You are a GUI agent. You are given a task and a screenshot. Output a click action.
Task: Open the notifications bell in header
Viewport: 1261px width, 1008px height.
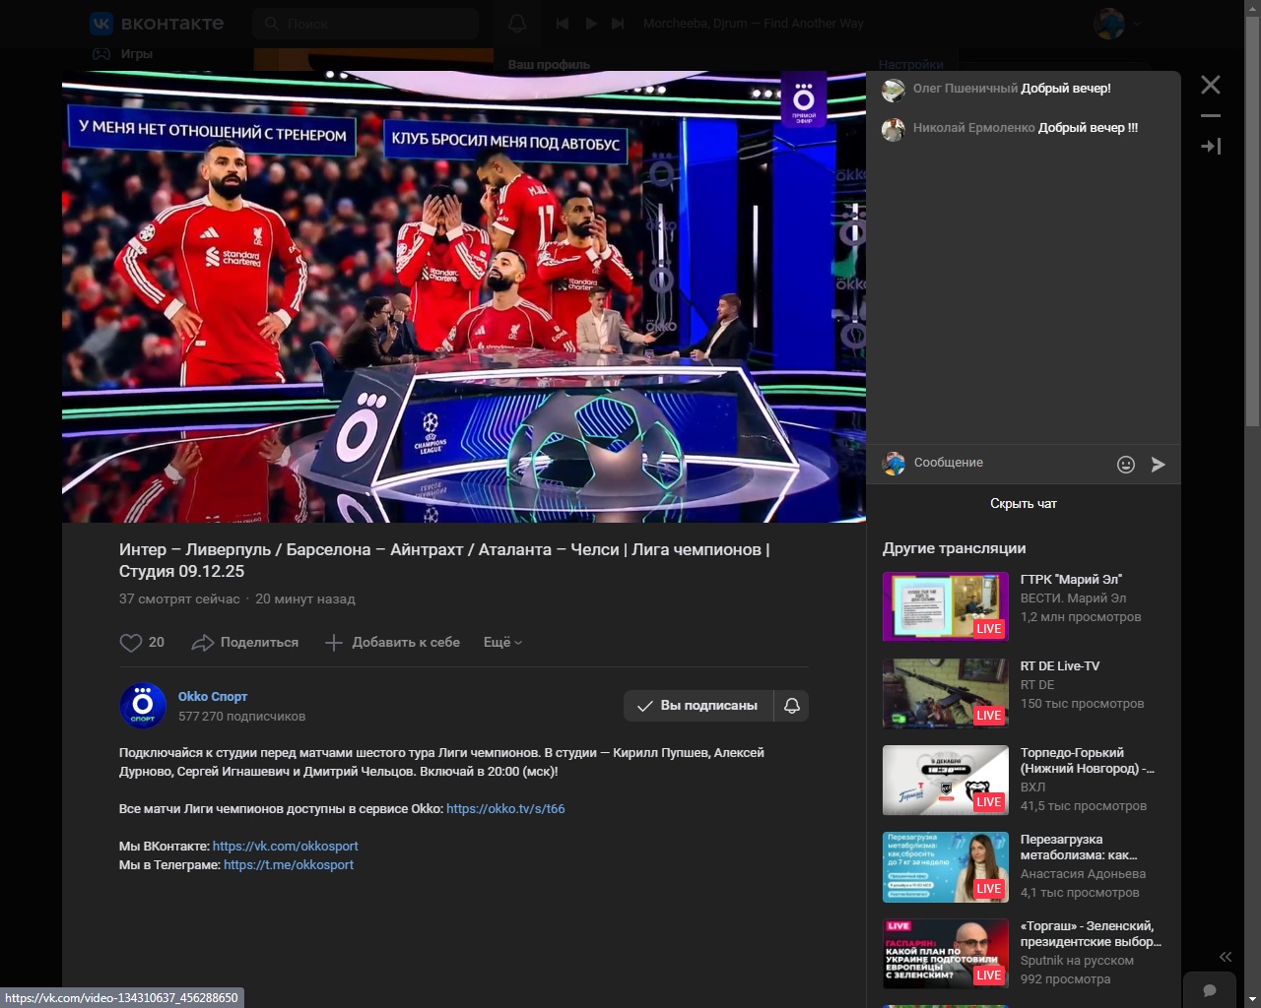click(517, 24)
